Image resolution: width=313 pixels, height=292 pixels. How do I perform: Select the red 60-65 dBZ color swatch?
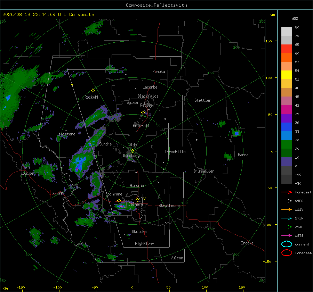pos(287,49)
